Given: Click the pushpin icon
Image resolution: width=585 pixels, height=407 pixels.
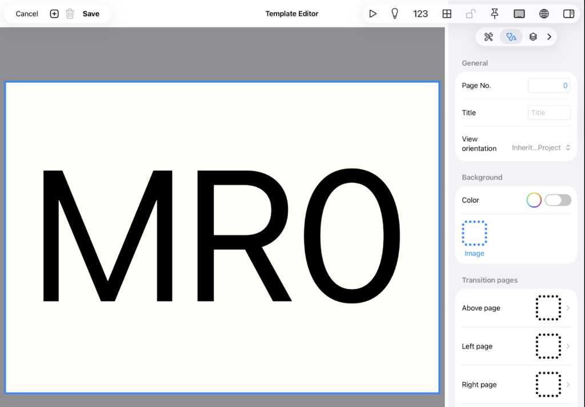Looking at the screenshot, I should coord(495,14).
